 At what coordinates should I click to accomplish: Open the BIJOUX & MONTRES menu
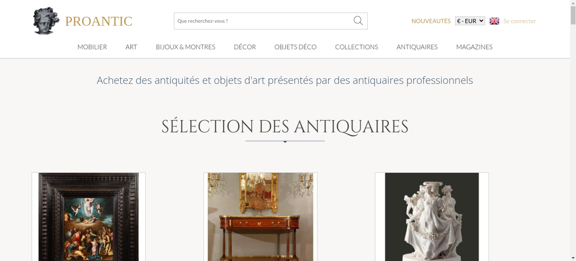click(x=185, y=47)
